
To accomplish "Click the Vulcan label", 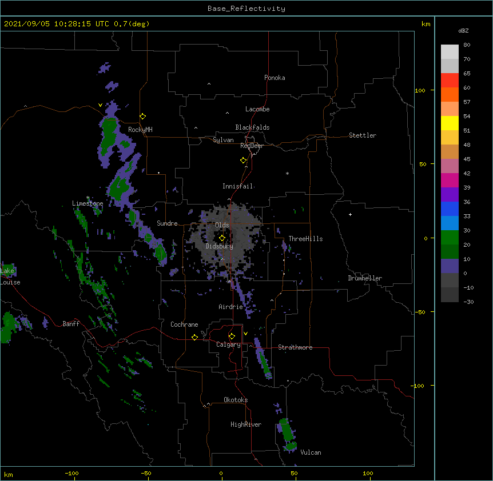I will tap(311, 452).
